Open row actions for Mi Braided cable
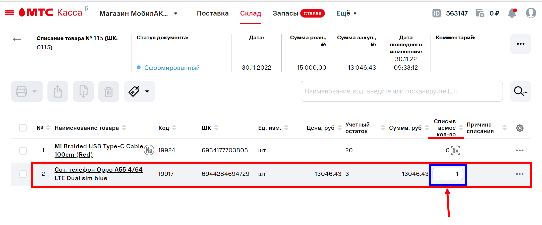This screenshot has width=542, height=225. pyautogui.click(x=519, y=151)
